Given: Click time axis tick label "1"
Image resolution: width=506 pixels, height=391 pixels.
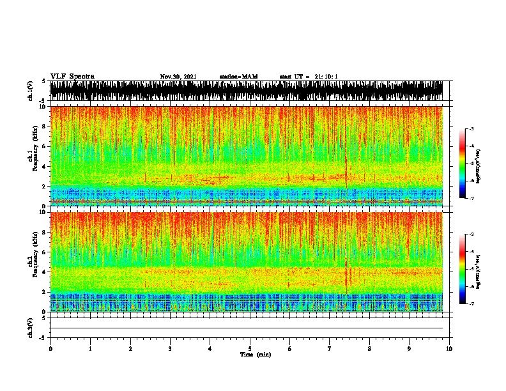Looking at the screenshot, I should (91, 349).
